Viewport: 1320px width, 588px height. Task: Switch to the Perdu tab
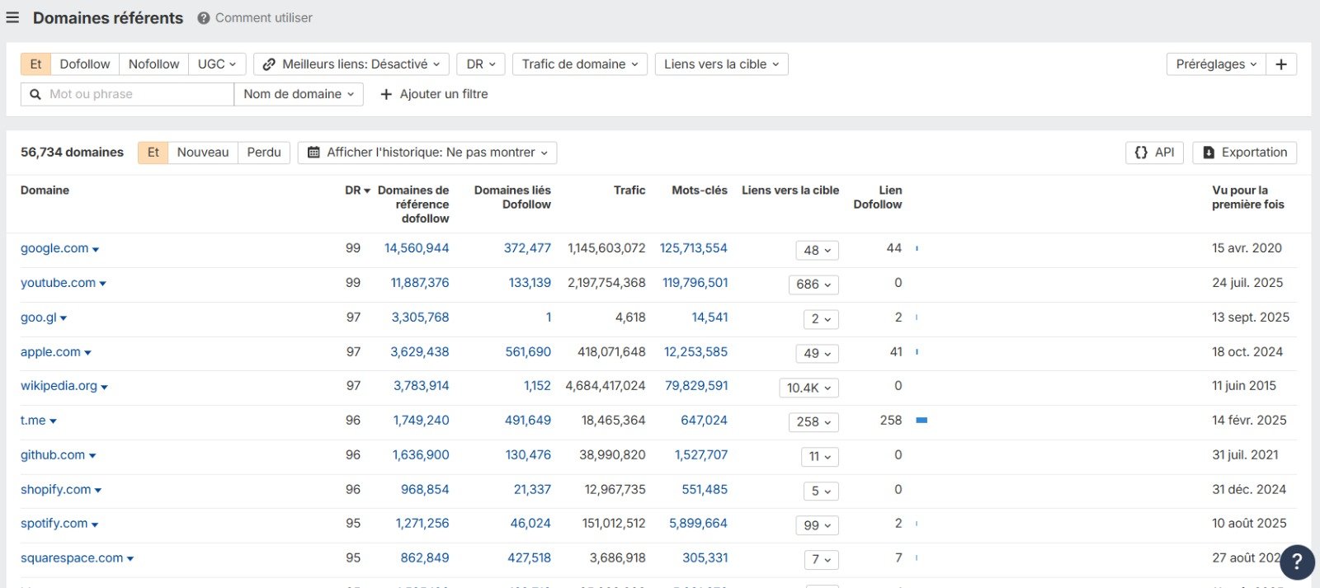pos(264,153)
